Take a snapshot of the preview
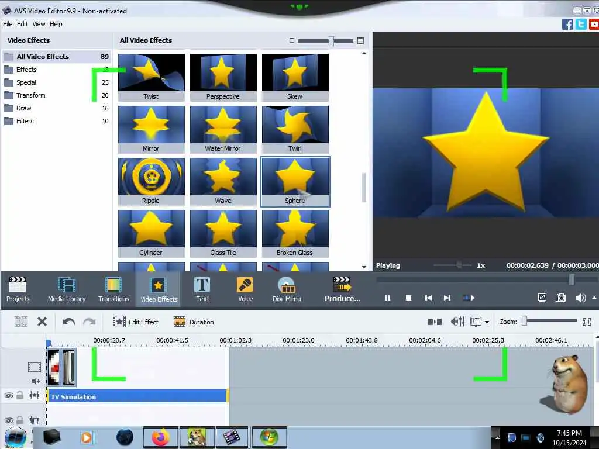Viewport: 599px width, 449px height. (x=561, y=298)
